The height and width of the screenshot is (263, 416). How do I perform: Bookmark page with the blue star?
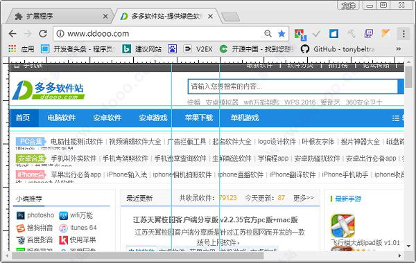point(281,34)
